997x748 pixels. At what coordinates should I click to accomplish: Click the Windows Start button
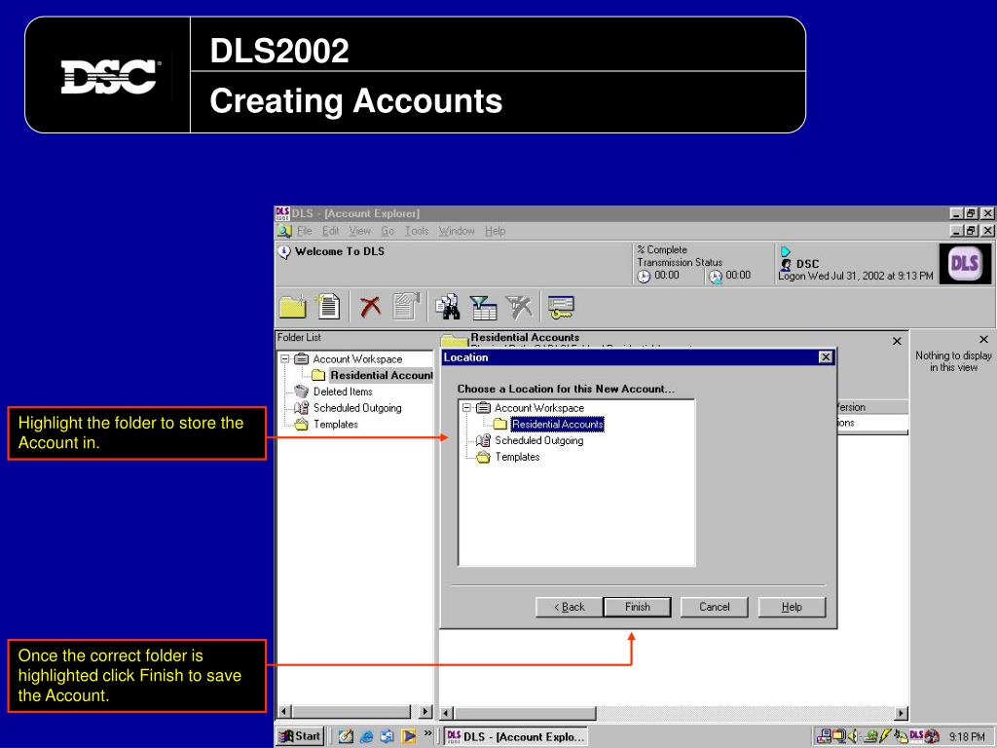click(x=300, y=736)
